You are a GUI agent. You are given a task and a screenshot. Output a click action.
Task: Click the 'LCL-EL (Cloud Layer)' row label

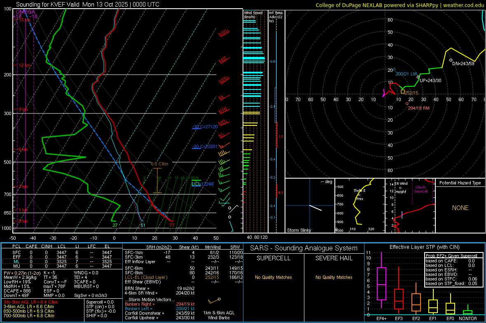pos(146,277)
